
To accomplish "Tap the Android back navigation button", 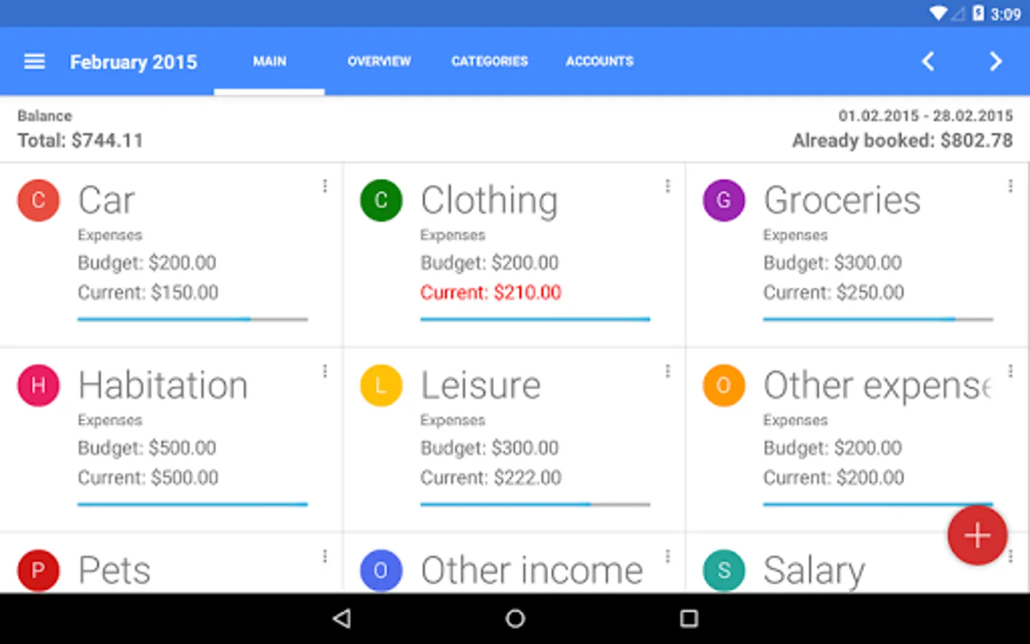I will 343,618.
